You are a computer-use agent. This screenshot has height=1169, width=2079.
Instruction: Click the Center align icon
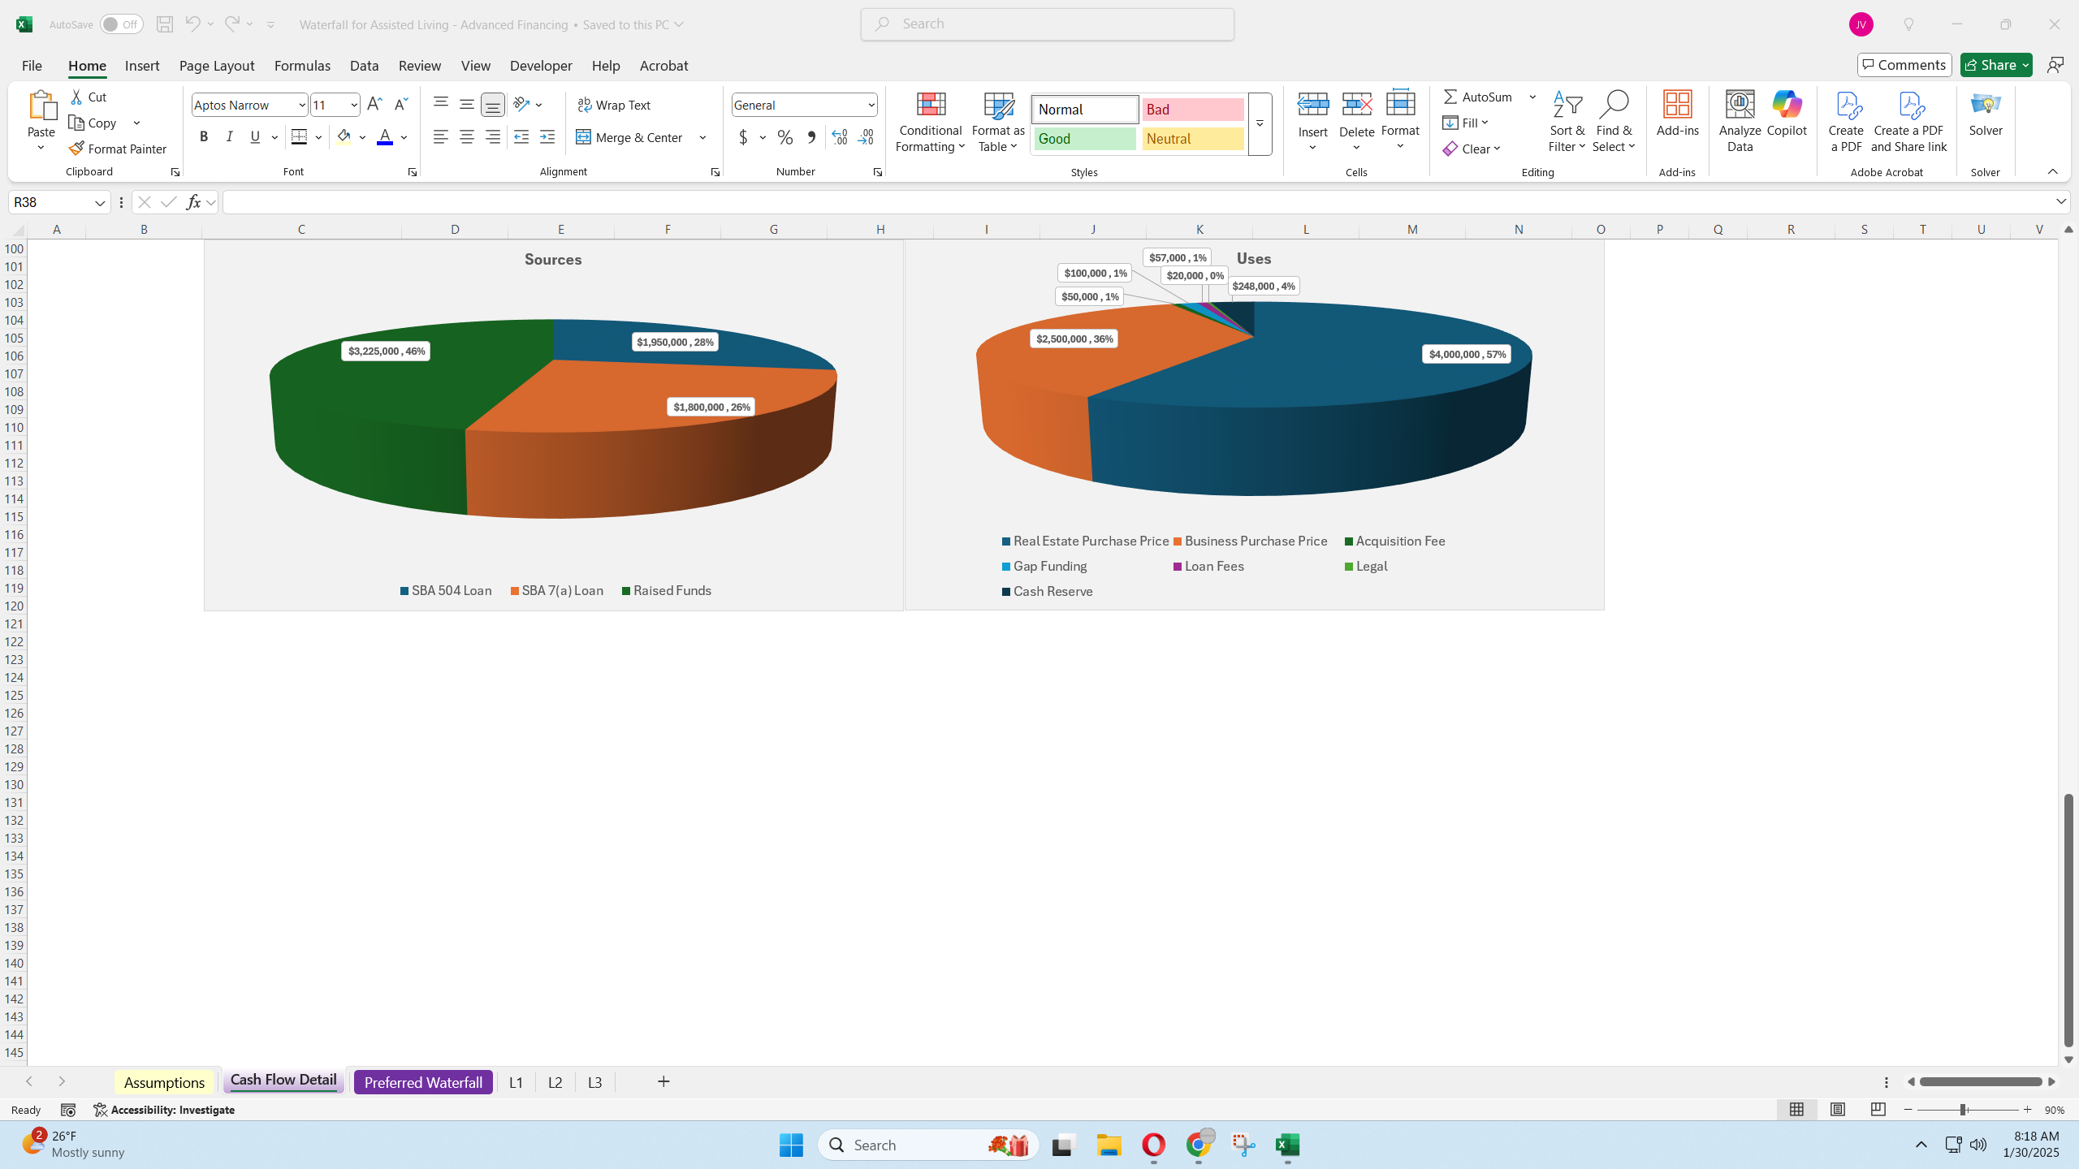click(x=467, y=137)
